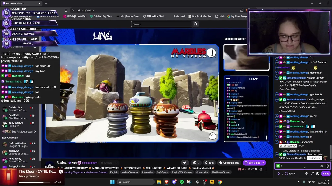Open Brave browser from taskbar

pos(167,182)
